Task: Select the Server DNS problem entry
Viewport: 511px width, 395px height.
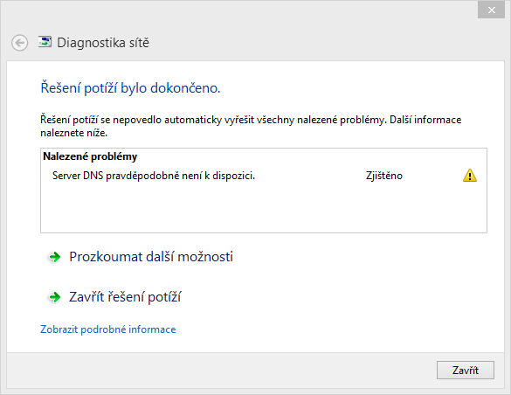Action: pyautogui.click(x=264, y=176)
